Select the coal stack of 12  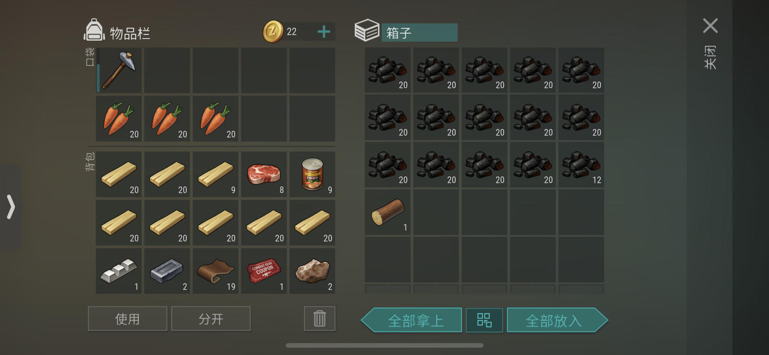click(581, 165)
